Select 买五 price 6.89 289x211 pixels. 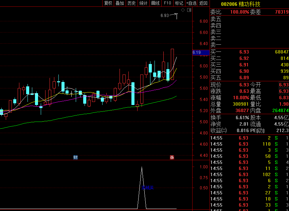click(244, 78)
